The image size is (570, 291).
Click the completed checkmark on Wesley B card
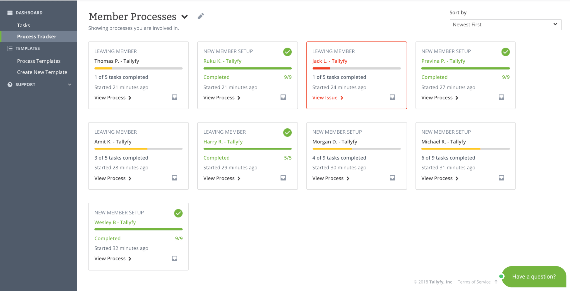178,213
